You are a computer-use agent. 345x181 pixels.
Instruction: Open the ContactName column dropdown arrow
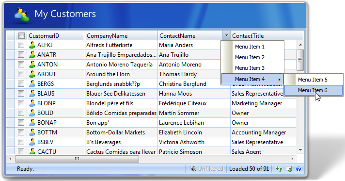226,35
